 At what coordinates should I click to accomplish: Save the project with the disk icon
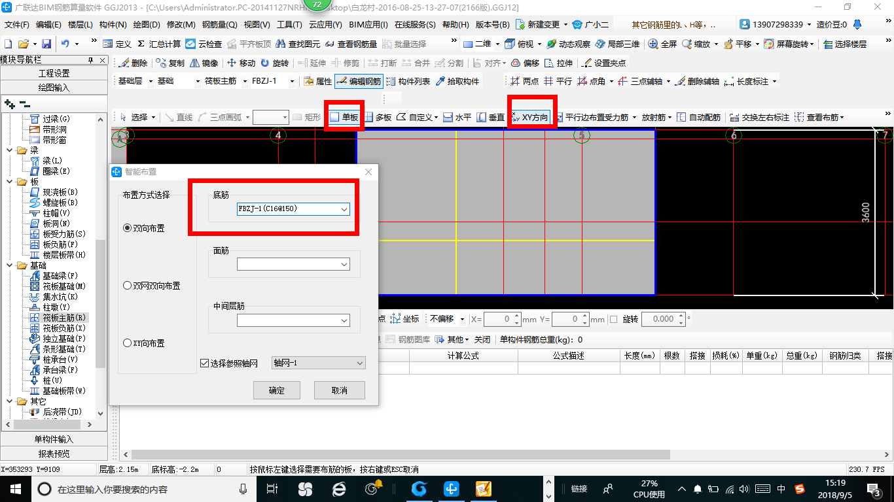(46, 44)
